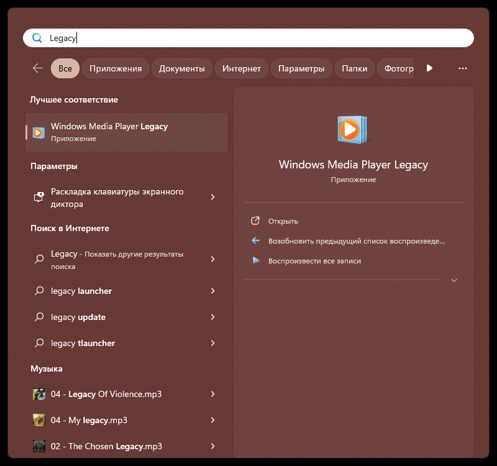Viewport: 497px width, 466px height.
Task: Switch to the 'Интернет' filter tab
Action: pos(242,68)
